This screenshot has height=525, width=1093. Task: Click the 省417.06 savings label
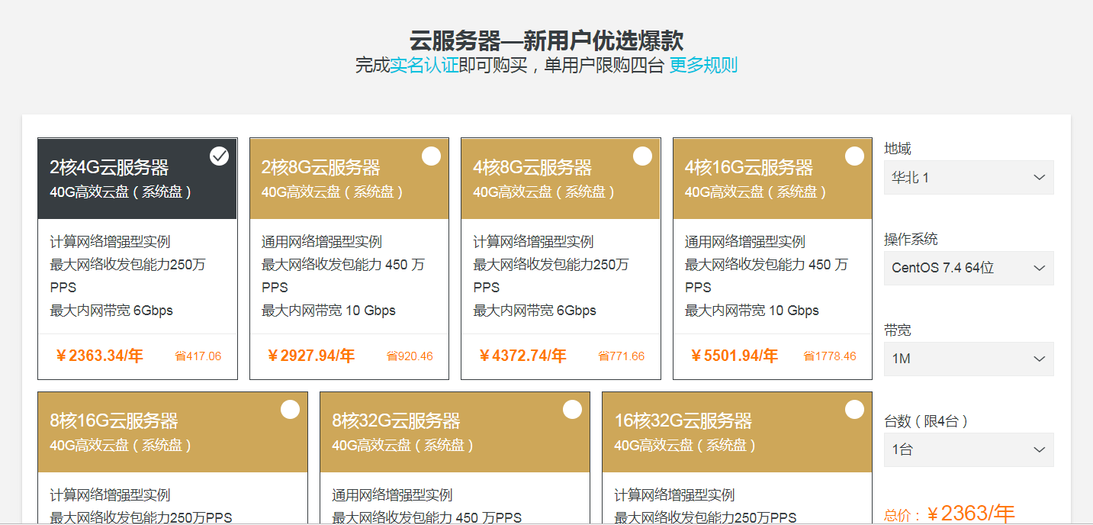click(x=198, y=356)
